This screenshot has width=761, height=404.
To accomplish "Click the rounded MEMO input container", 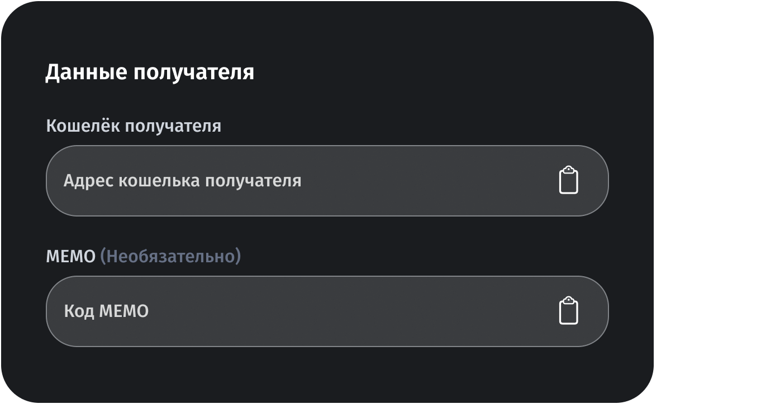I will pyautogui.click(x=327, y=311).
